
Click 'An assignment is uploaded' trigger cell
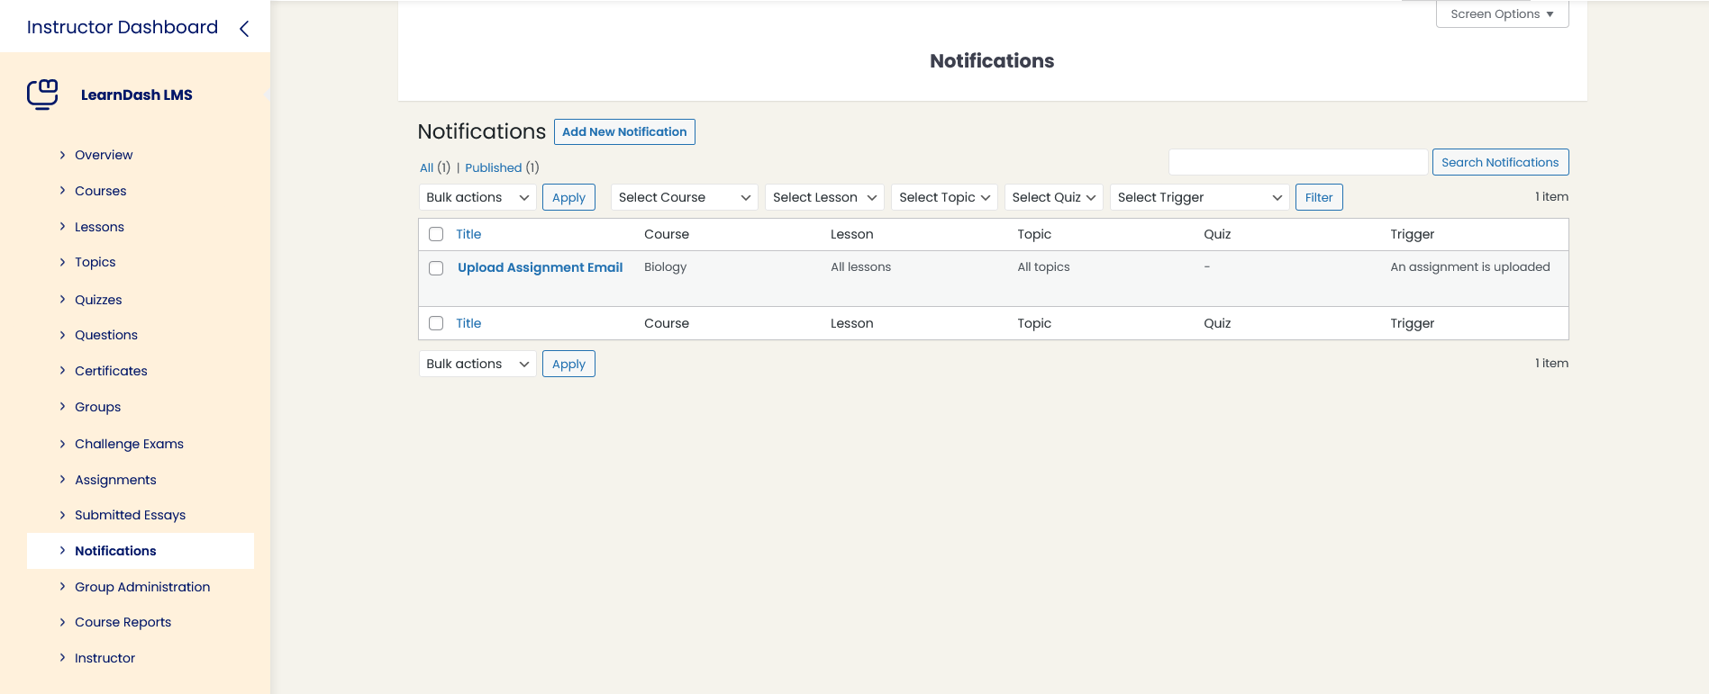tap(1470, 267)
